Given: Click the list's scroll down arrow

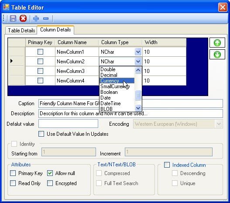Looking at the screenshot, I should 138,108.
